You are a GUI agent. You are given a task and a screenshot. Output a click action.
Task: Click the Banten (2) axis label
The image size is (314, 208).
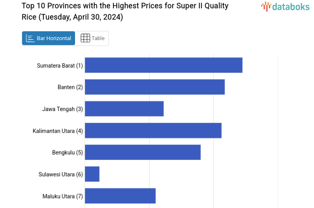coord(70,87)
